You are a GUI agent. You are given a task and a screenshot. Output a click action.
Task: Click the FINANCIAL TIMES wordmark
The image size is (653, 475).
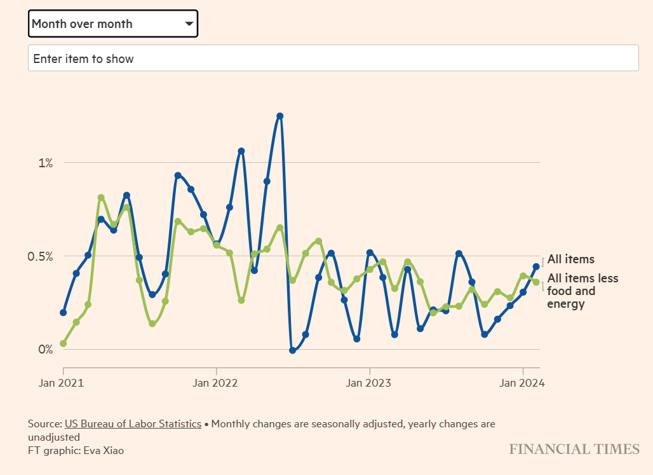click(574, 450)
